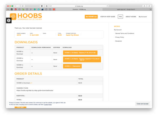Open My Account in the sidebar menu

[118, 30]
